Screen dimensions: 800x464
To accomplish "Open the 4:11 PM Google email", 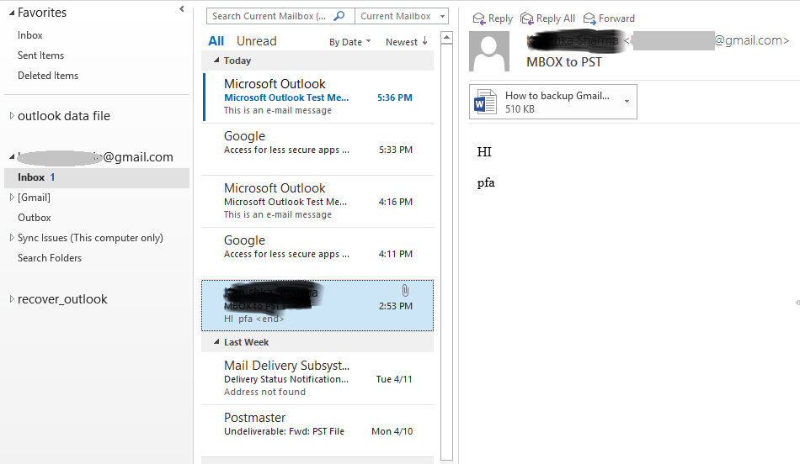I will coord(318,253).
